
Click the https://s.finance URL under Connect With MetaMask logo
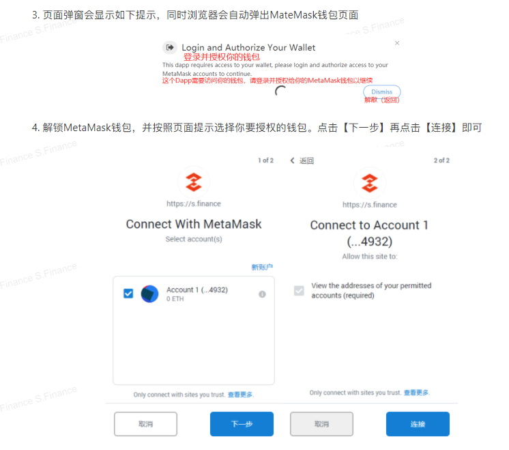(194, 203)
